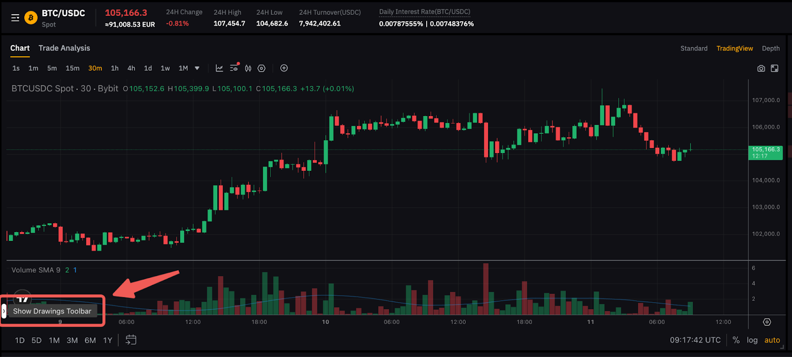Enter fullscreen chart mode
The height and width of the screenshot is (357, 792).
(x=775, y=68)
